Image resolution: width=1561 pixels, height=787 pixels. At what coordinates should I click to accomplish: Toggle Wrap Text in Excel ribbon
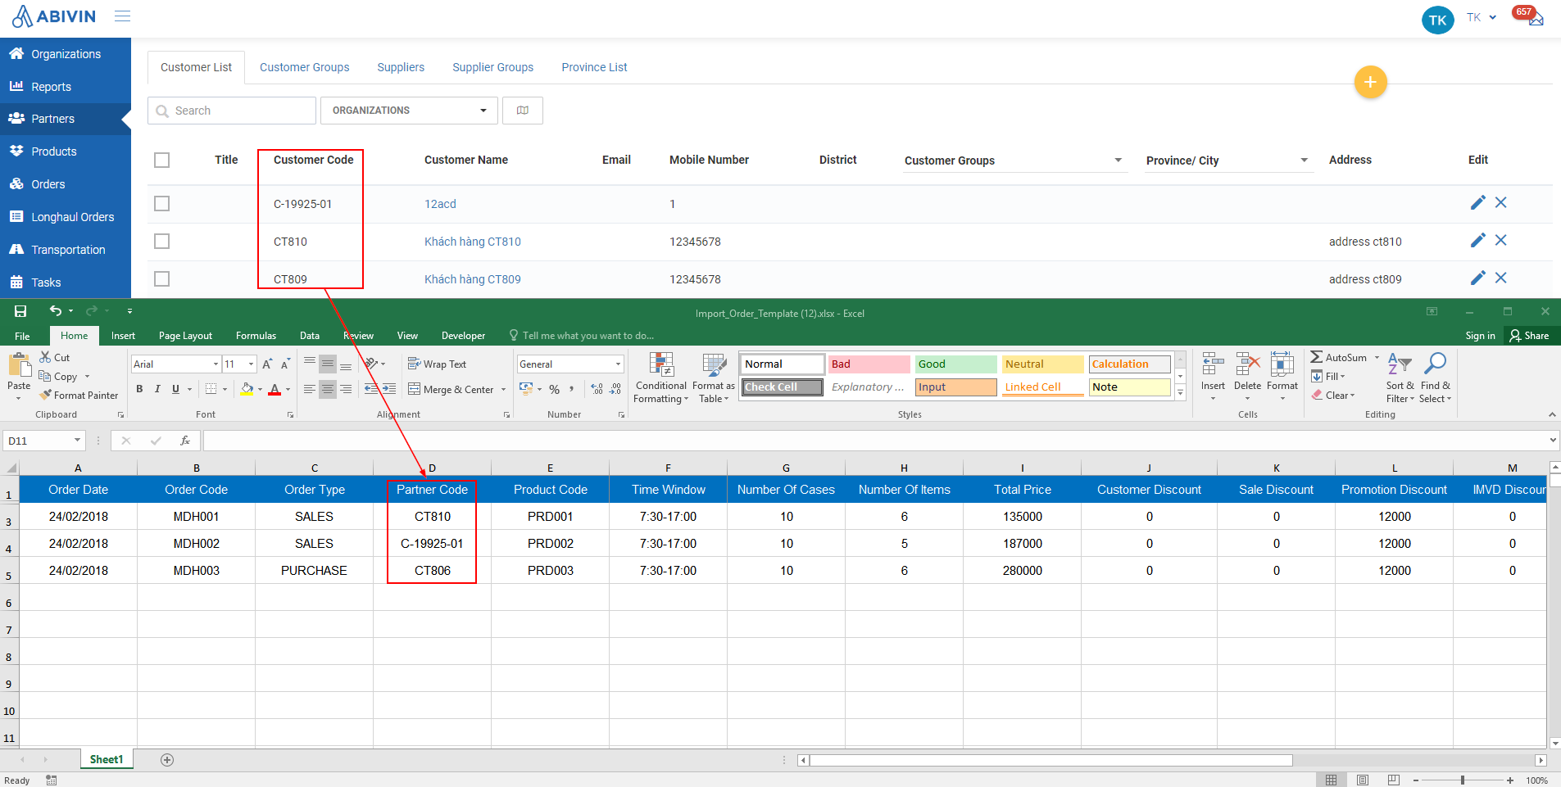(438, 364)
